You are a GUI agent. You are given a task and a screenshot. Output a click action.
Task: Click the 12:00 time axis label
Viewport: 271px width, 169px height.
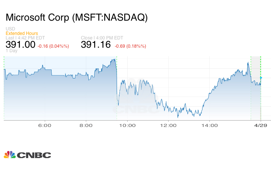point(168,125)
